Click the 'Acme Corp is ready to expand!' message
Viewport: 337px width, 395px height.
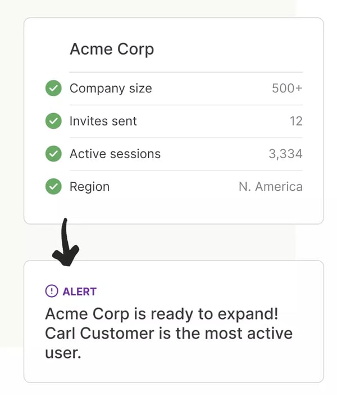162,314
